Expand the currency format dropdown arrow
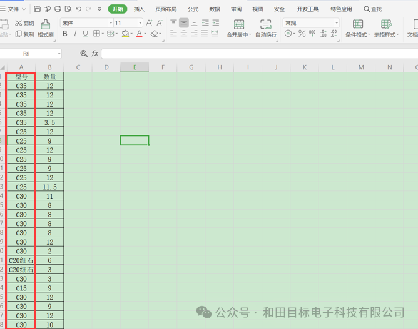The height and width of the screenshot is (329, 418). pyautogui.click(x=294, y=34)
